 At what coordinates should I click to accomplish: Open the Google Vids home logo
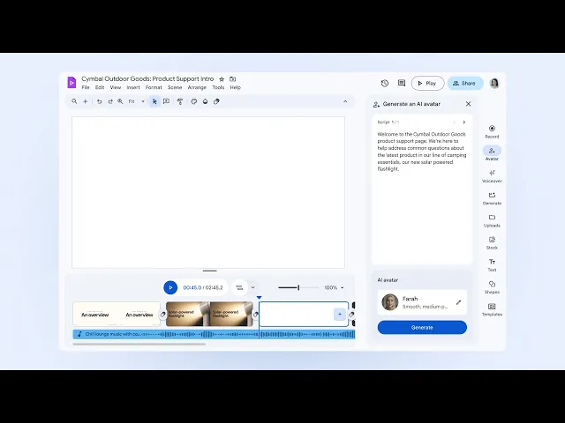click(72, 82)
